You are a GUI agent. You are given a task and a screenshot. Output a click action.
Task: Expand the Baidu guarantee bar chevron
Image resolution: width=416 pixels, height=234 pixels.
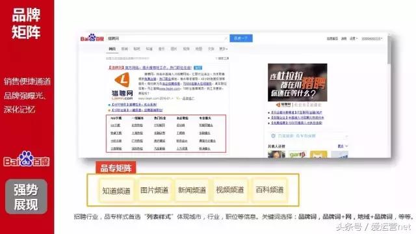pos(346,136)
